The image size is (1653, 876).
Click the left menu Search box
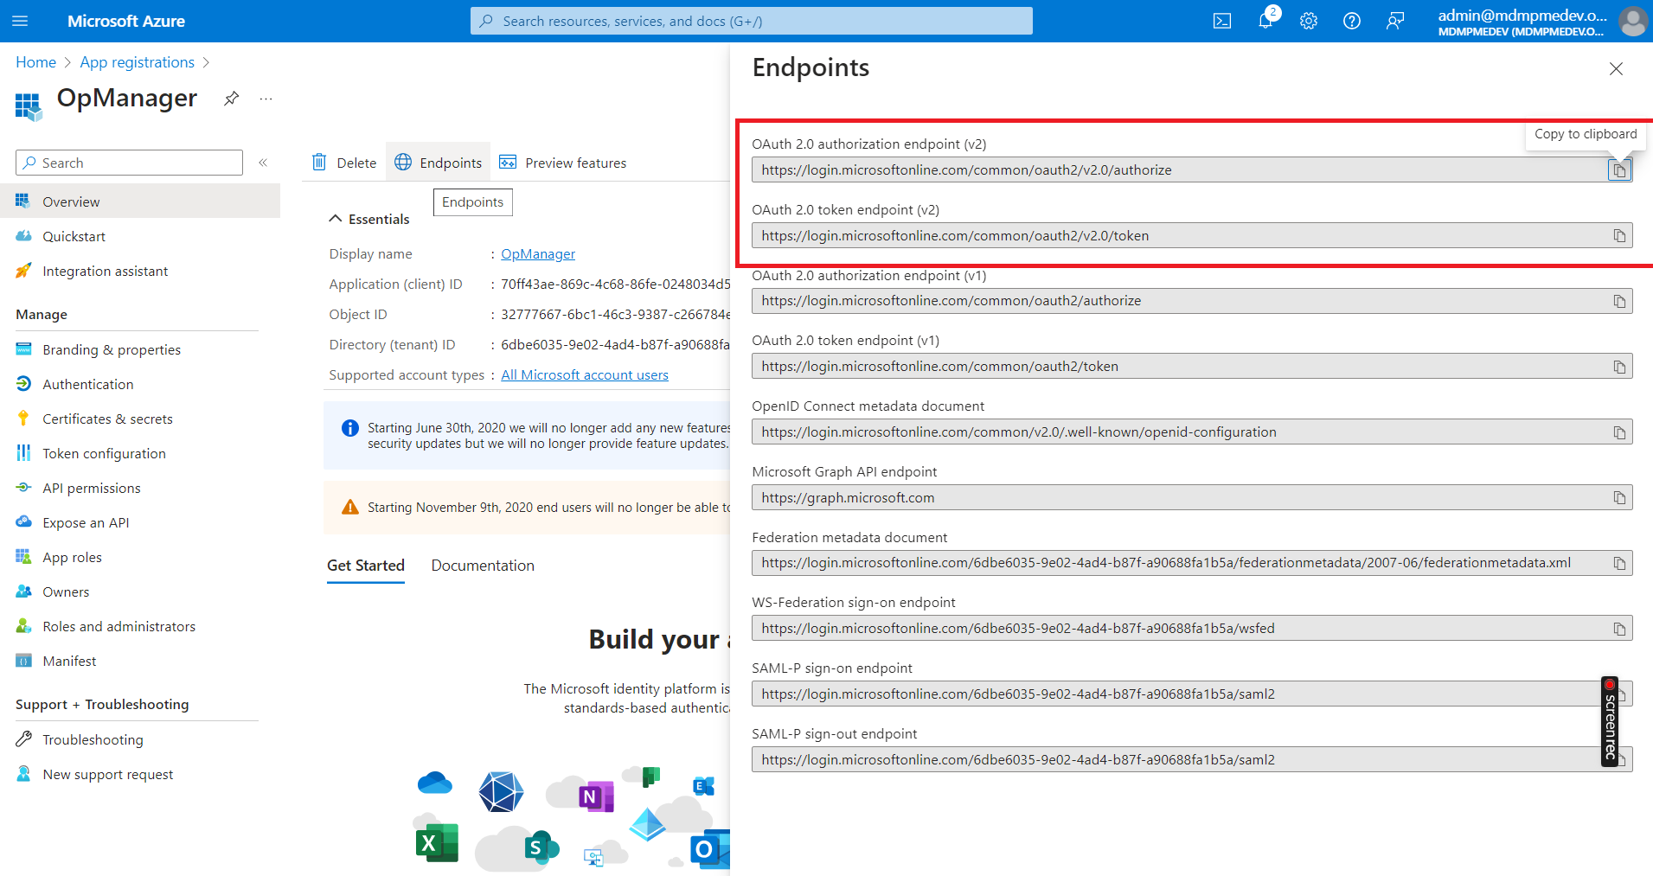point(129,163)
